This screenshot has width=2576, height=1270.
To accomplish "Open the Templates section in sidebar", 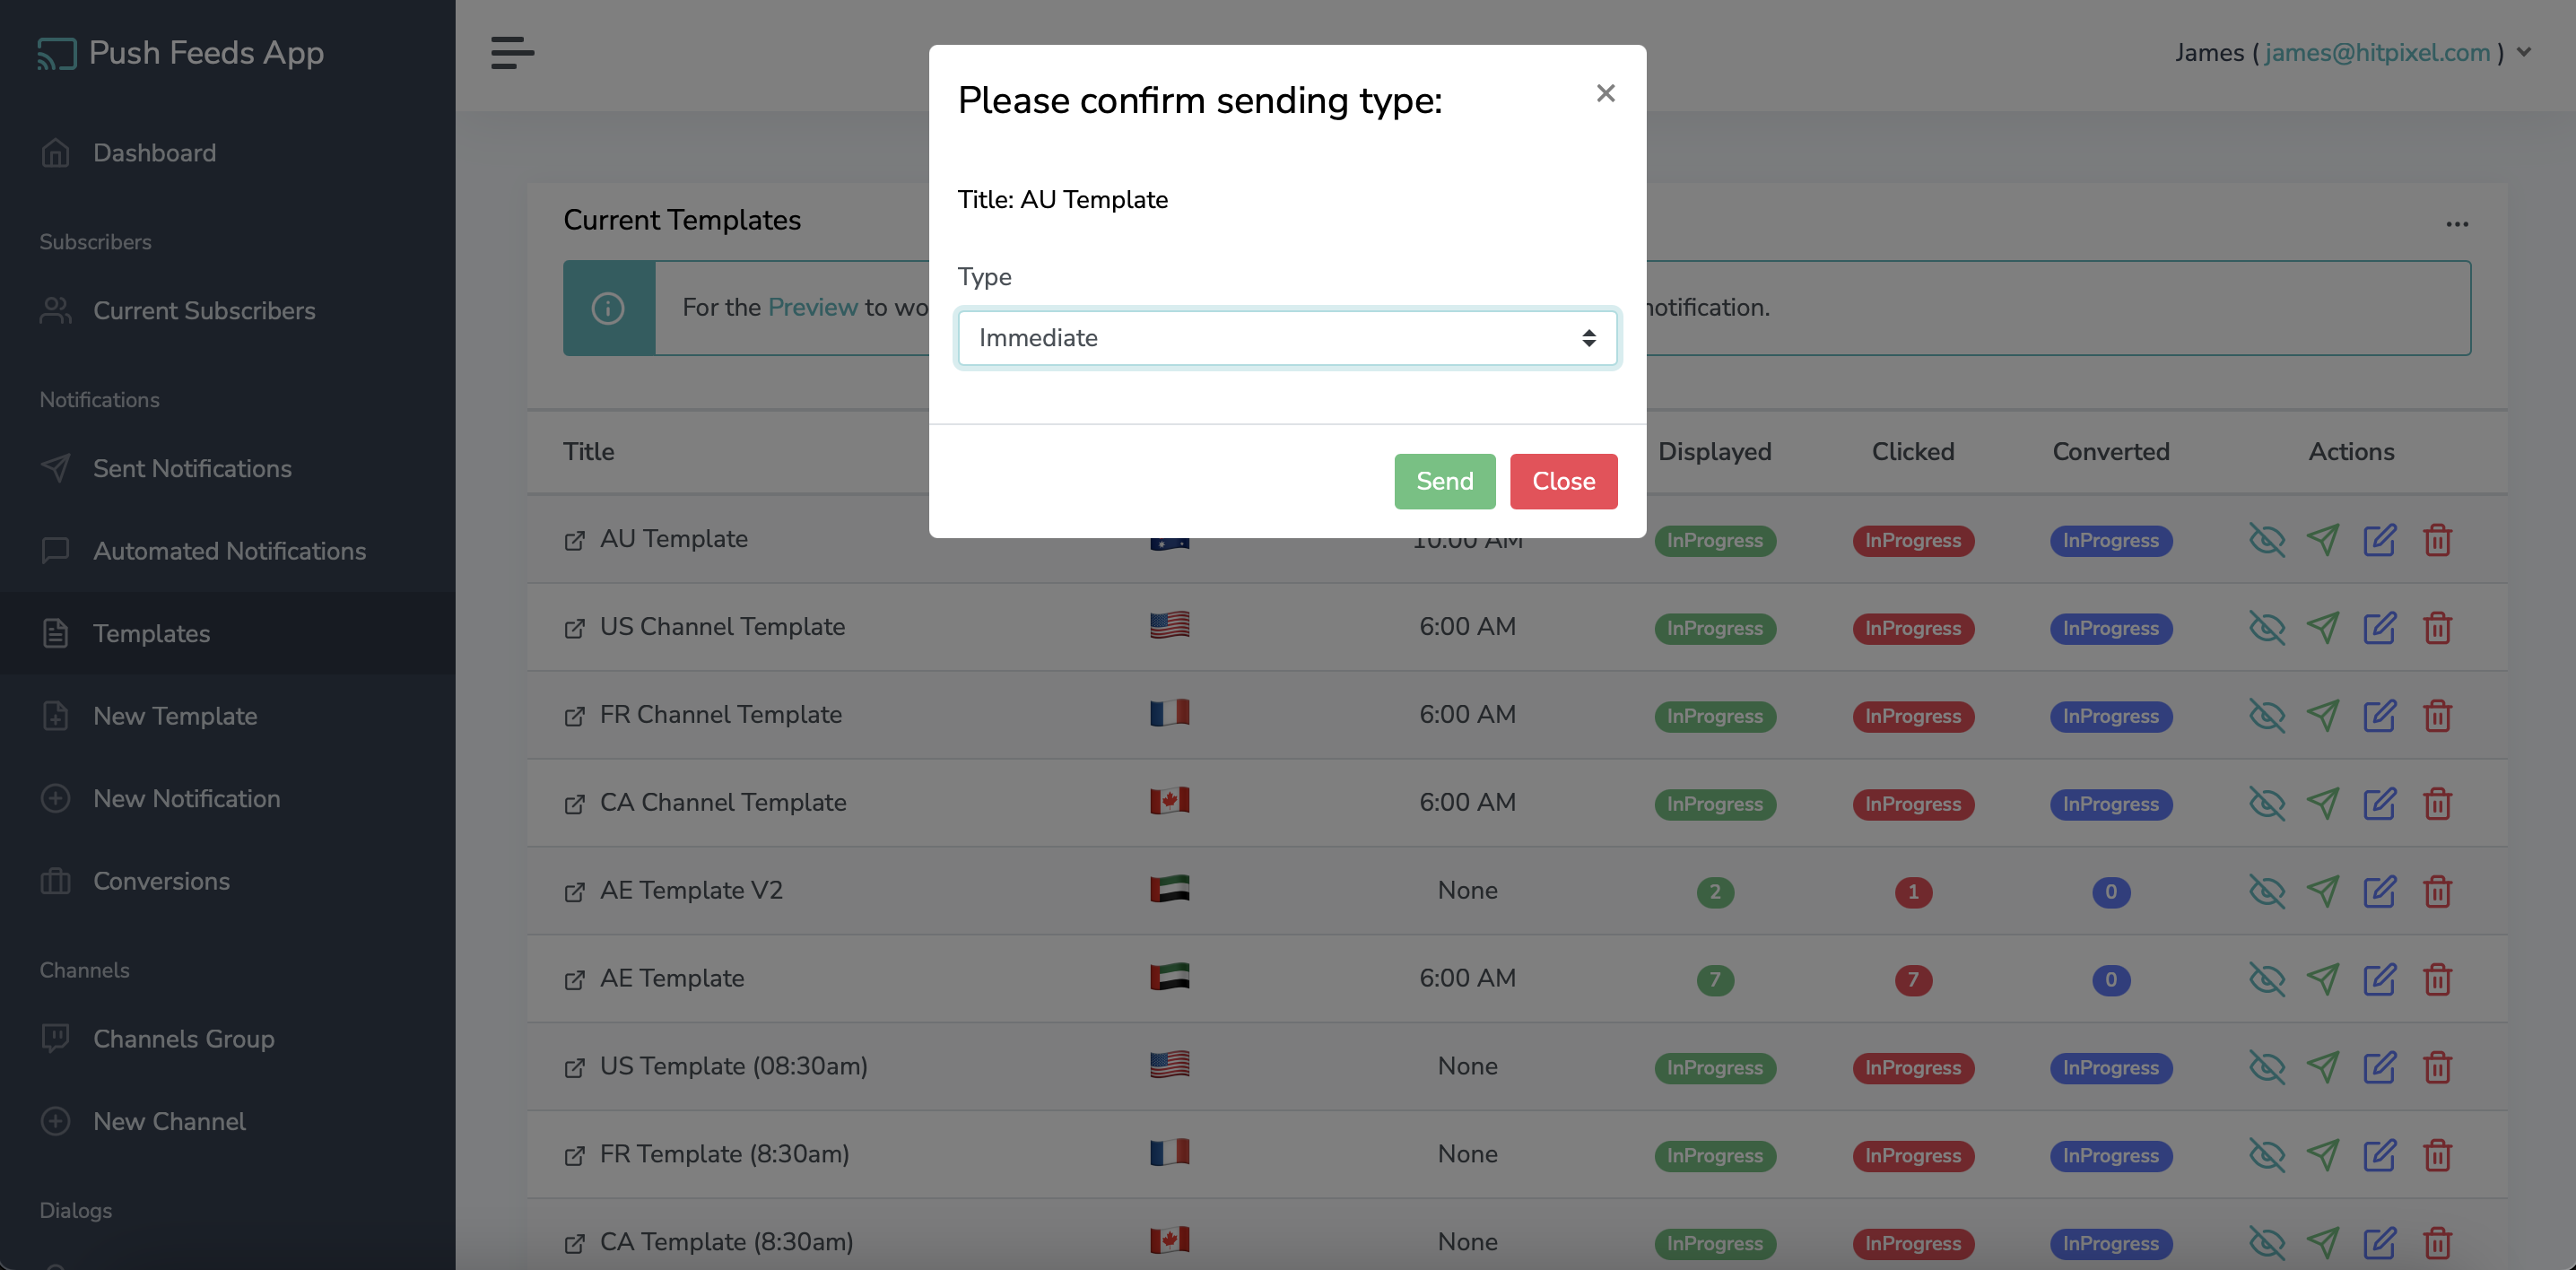I will click(x=152, y=632).
